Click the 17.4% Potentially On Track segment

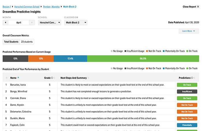coord(70,59)
